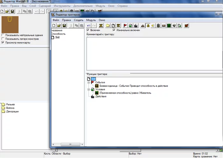Click Copy icon in Trigger Editor toolbar

76,26
